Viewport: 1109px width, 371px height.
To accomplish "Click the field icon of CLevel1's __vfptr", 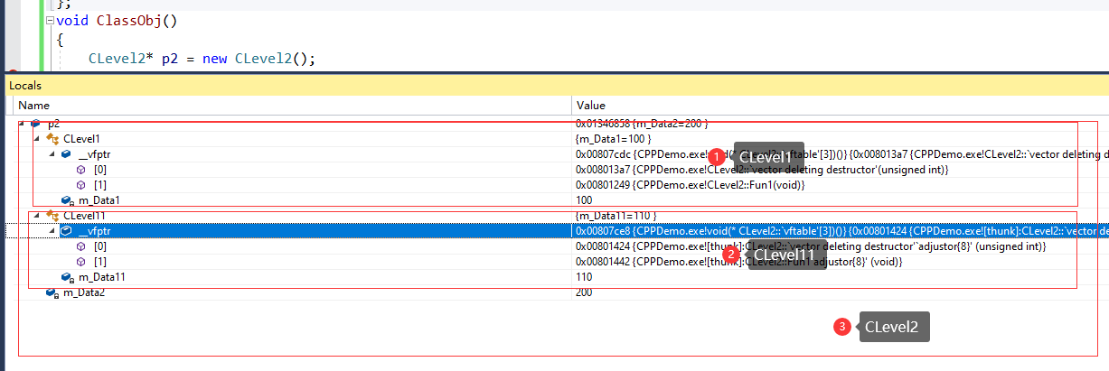I will click(66, 154).
